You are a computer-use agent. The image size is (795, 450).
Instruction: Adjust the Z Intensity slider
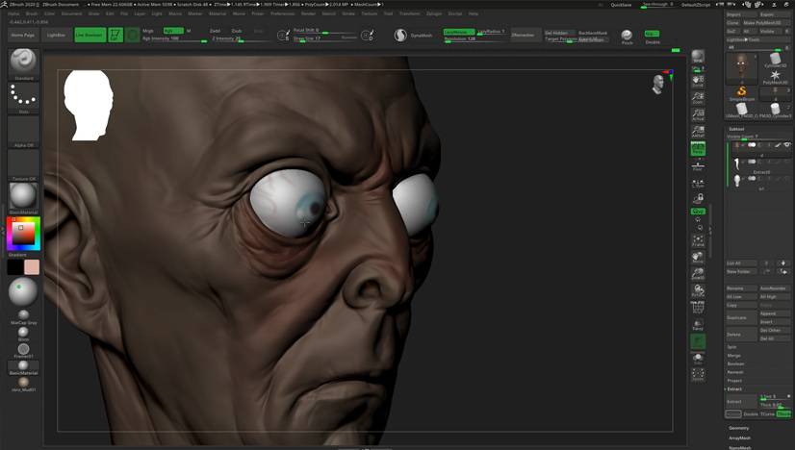point(239,38)
